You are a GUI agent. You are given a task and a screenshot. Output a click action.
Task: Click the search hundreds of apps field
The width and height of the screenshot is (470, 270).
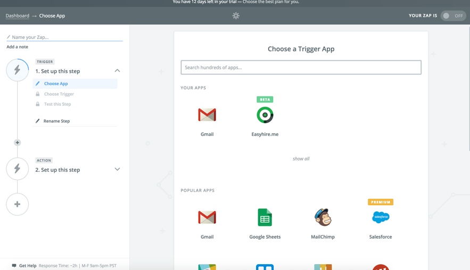pos(301,67)
